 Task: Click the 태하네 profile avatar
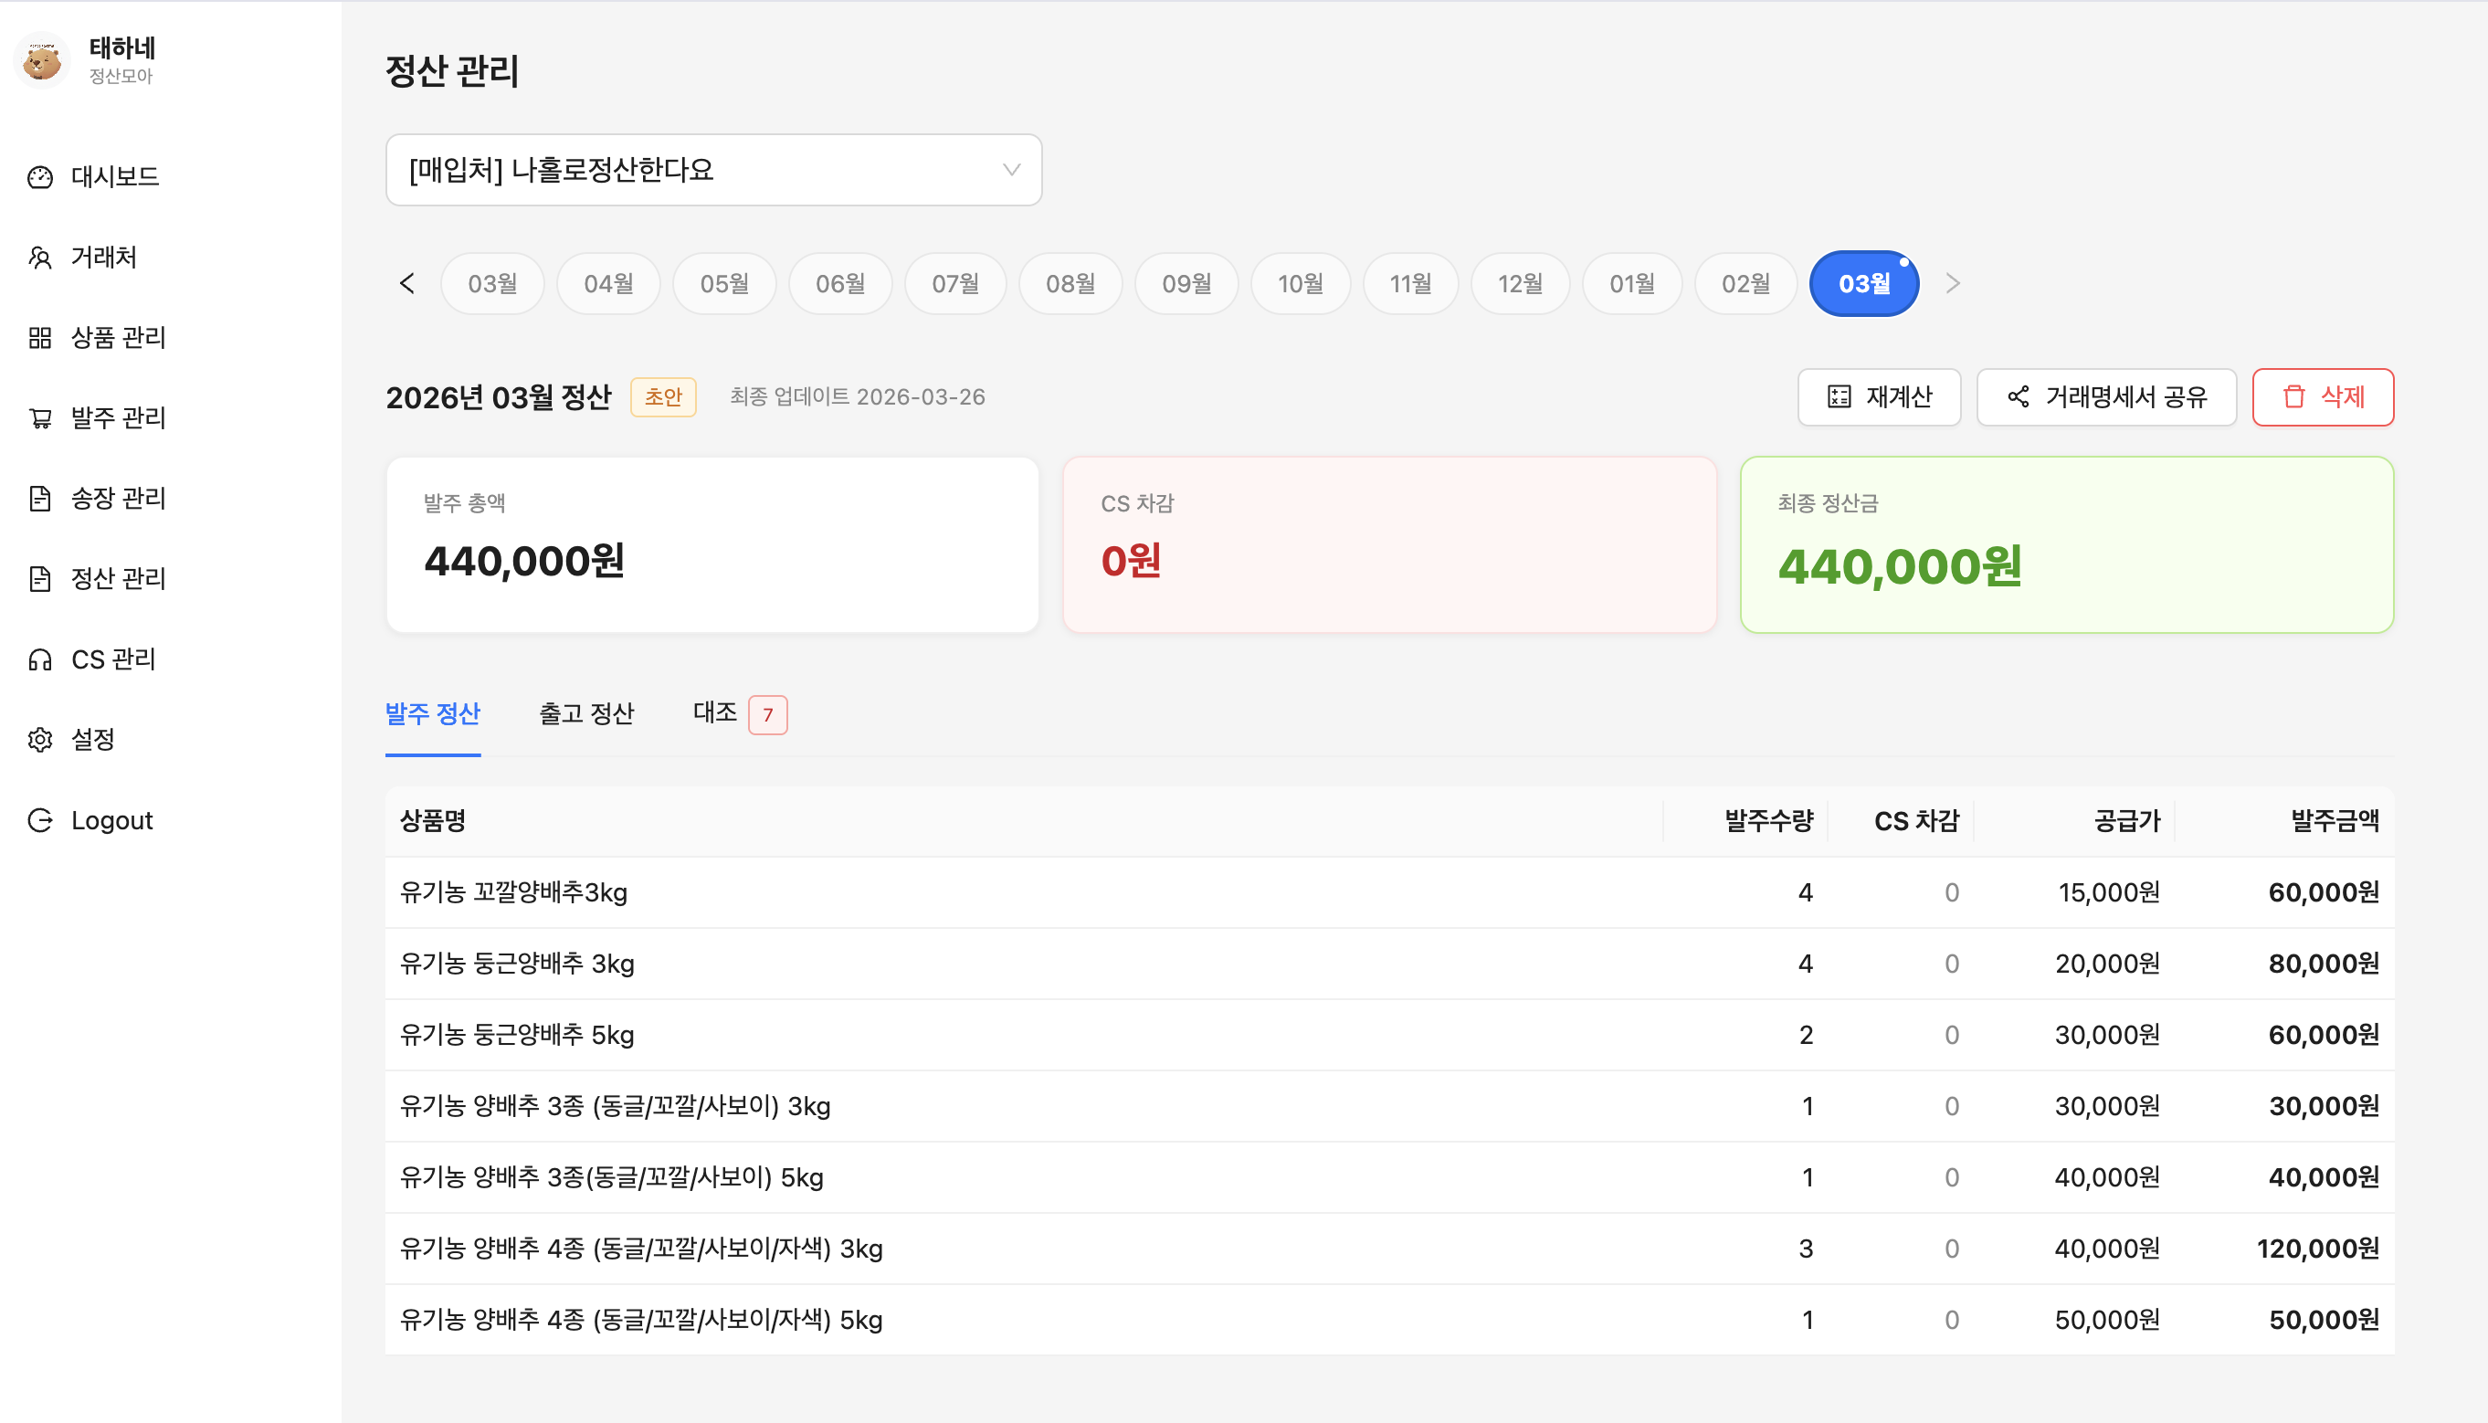(x=42, y=60)
